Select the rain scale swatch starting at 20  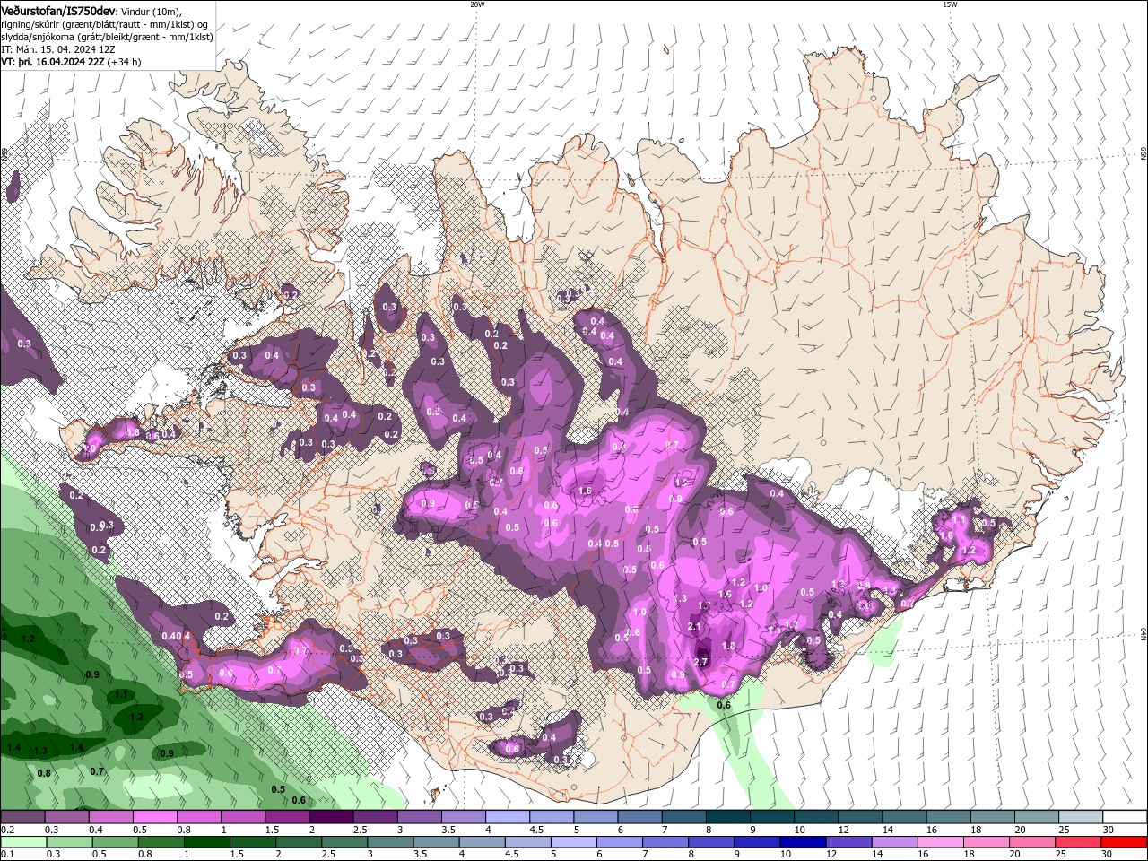tap(1031, 842)
